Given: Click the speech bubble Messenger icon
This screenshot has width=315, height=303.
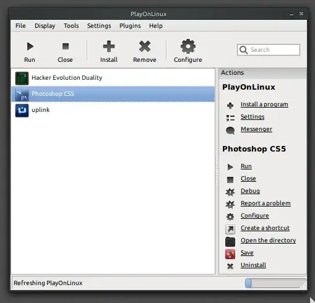Looking at the screenshot, I should click(230, 130).
